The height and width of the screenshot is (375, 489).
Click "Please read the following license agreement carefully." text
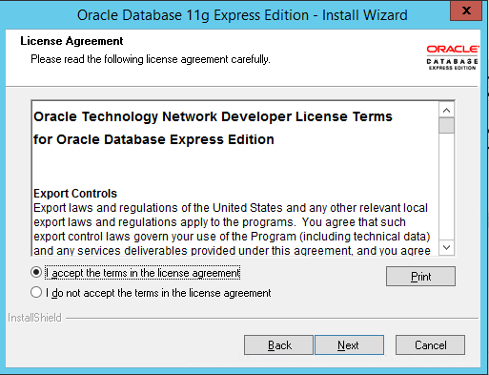tap(151, 59)
